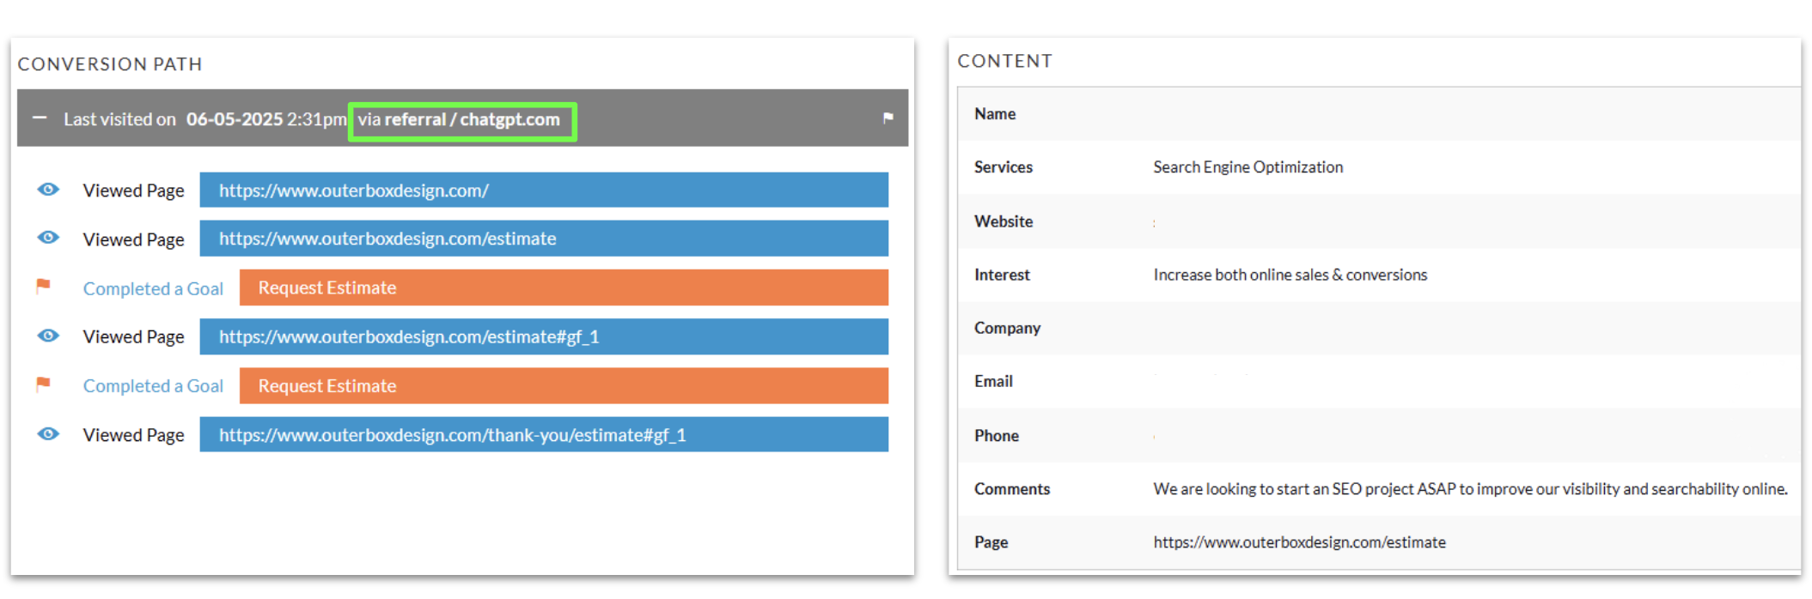Click eye icon beside the estimate#gf_1 row

(x=48, y=336)
